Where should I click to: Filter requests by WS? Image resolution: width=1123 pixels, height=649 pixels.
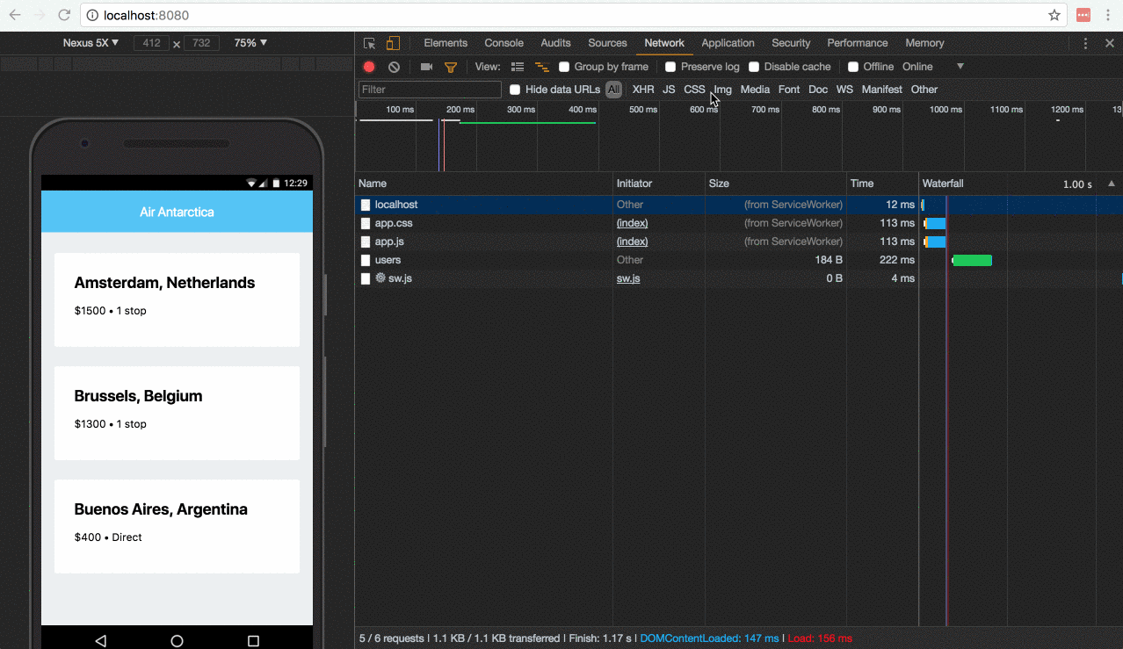point(844,90)
